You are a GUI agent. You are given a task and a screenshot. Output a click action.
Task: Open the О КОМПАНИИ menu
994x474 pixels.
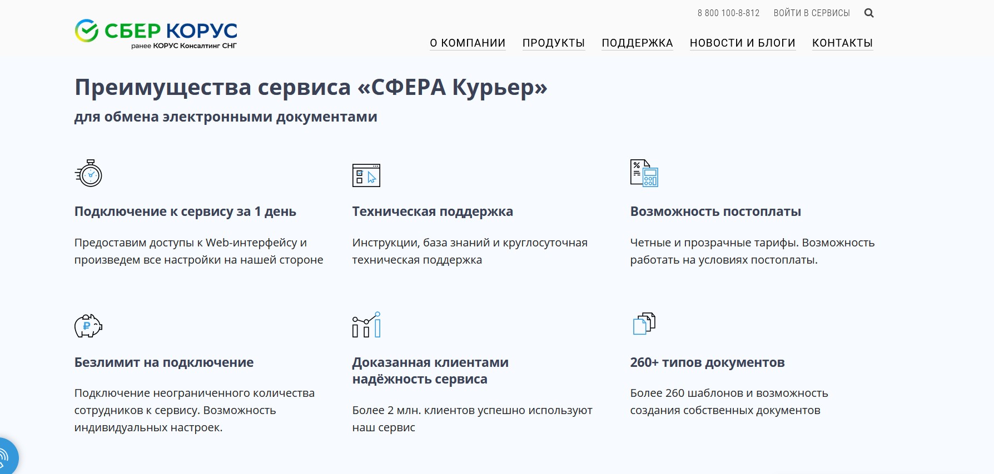(468, 43)
